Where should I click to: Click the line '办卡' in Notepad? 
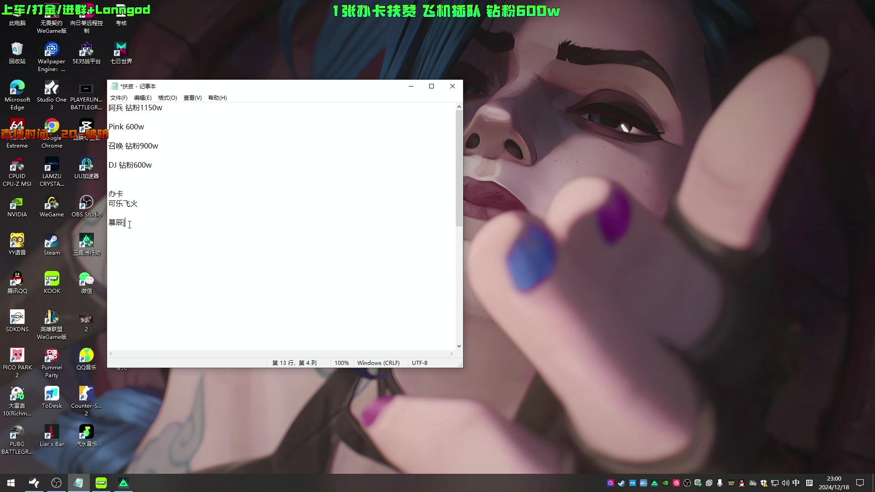(x=116, y=194)
